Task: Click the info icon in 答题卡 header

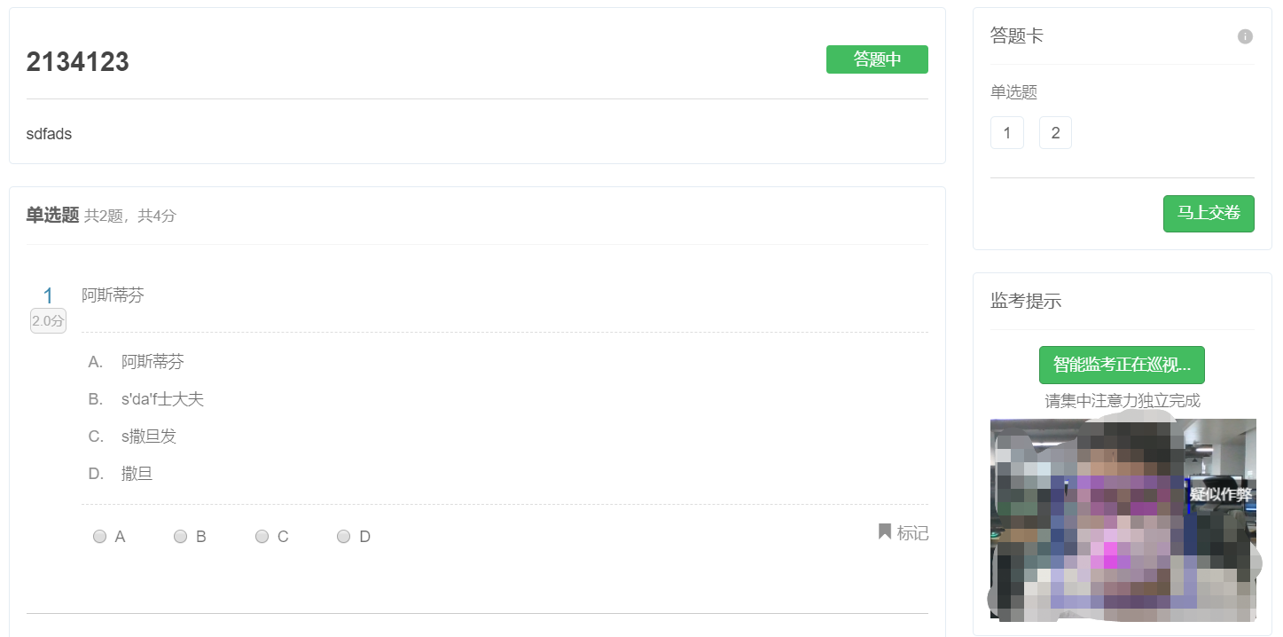Action: click(x=1245, y=36)
